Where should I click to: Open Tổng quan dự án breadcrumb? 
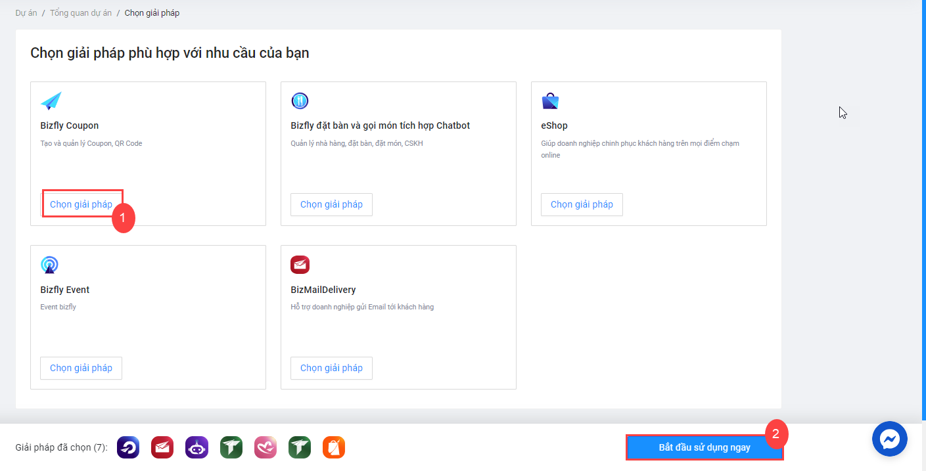click(x=81, y=13)
